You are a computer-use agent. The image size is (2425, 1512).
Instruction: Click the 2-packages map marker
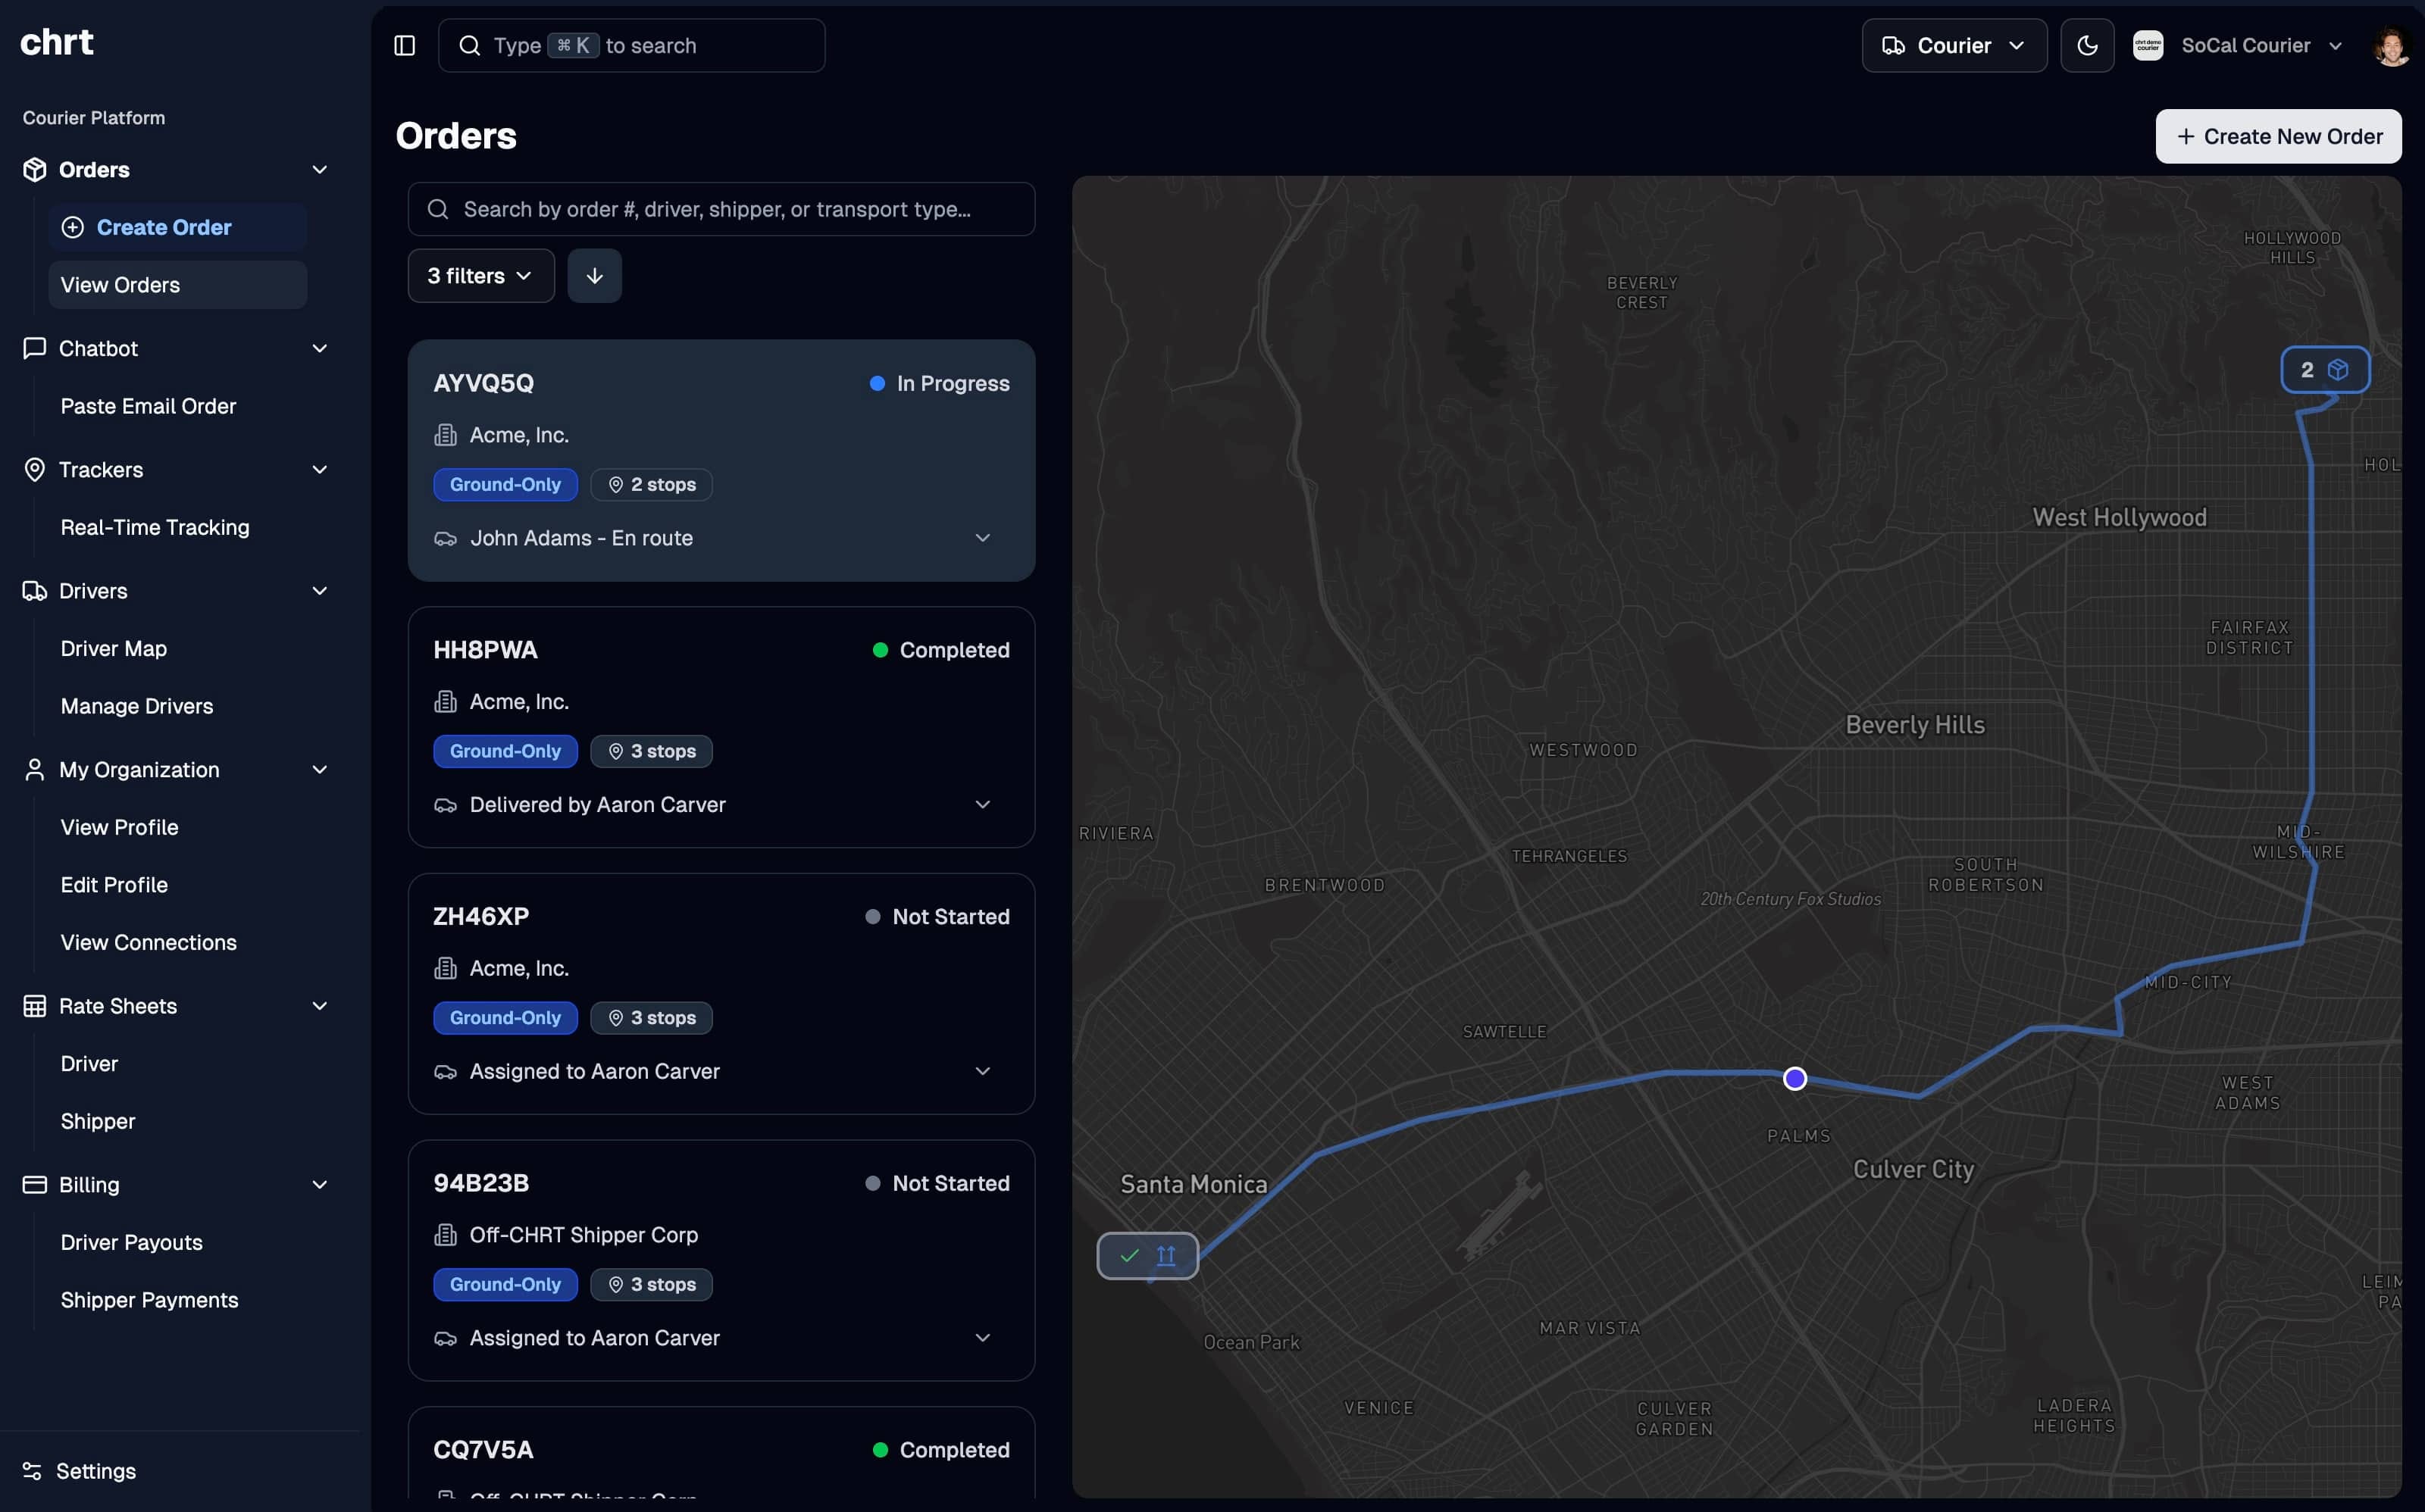pyautogui.click(x=2324, y=370)
